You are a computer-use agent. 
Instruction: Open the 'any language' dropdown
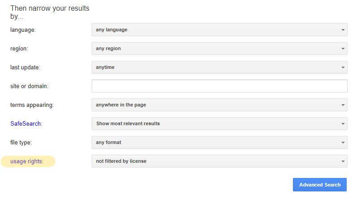(219, 30)
